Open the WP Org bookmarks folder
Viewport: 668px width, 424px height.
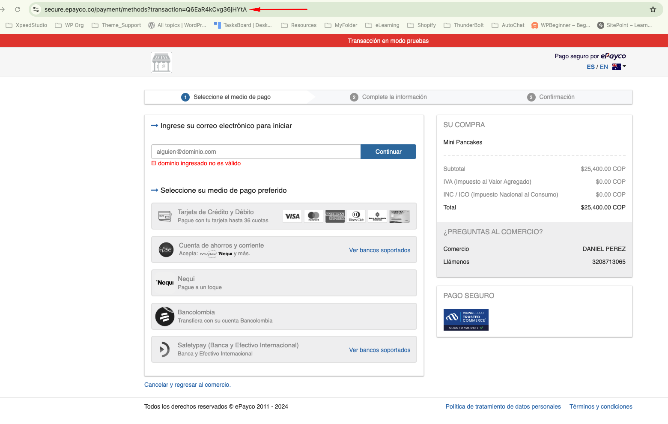[x=69, y=25]
